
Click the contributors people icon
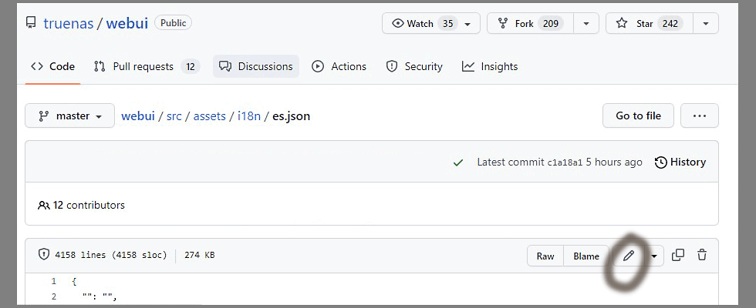point(43,206)
